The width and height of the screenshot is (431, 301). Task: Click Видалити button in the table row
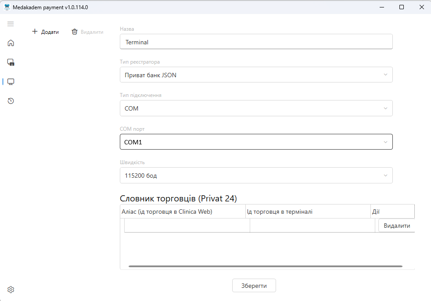point(397,226)
